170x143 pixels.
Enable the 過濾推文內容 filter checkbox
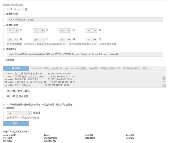4,14
